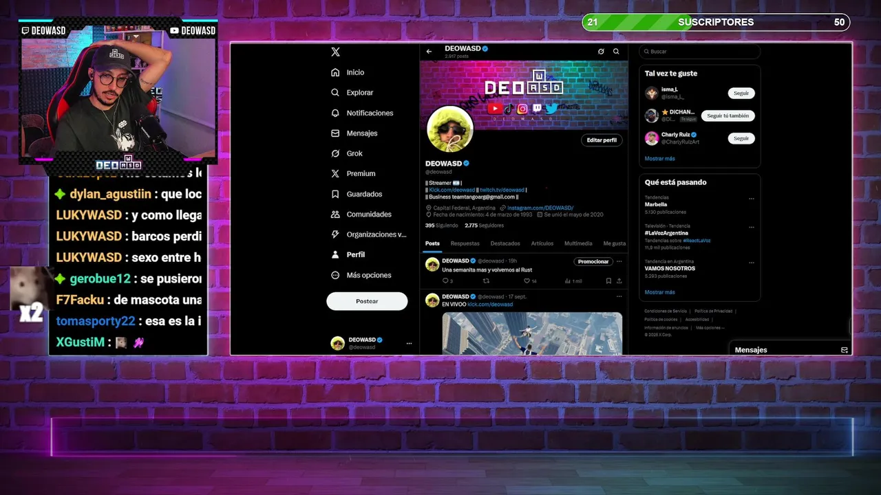Switch to the Respuestas tab
Screen dimensions: 881x495
[x=465, y=243]
